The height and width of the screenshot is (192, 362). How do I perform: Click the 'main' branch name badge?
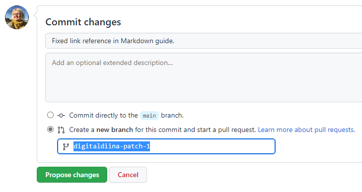149,116
